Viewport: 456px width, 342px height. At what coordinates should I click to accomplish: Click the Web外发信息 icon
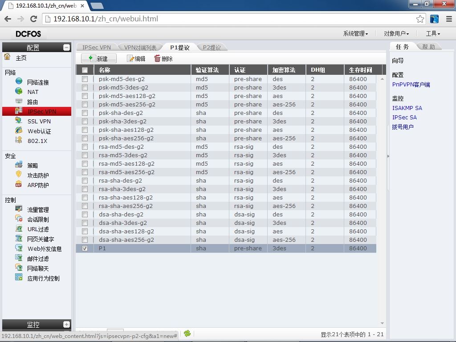[x=19, y=248]
